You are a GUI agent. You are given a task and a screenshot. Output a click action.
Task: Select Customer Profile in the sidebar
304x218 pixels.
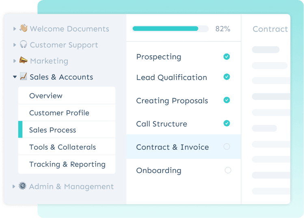coord(59,113)
